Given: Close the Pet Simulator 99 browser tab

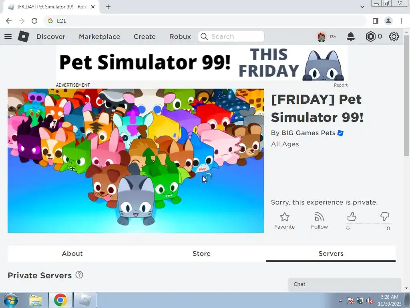Looking at the screenshot, I should pyautogui.click(x=93, y=7).
